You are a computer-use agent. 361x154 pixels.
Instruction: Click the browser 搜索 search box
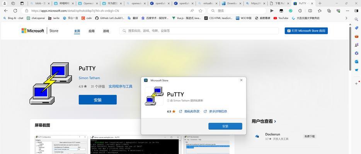237,11
